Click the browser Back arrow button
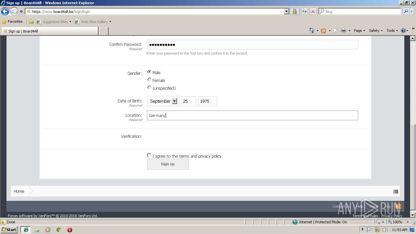 (5, 12)
